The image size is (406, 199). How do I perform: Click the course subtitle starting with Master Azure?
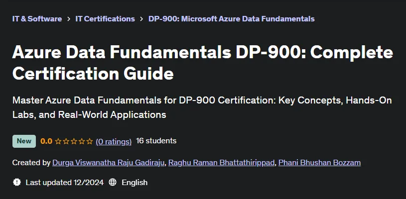[202, 107]
